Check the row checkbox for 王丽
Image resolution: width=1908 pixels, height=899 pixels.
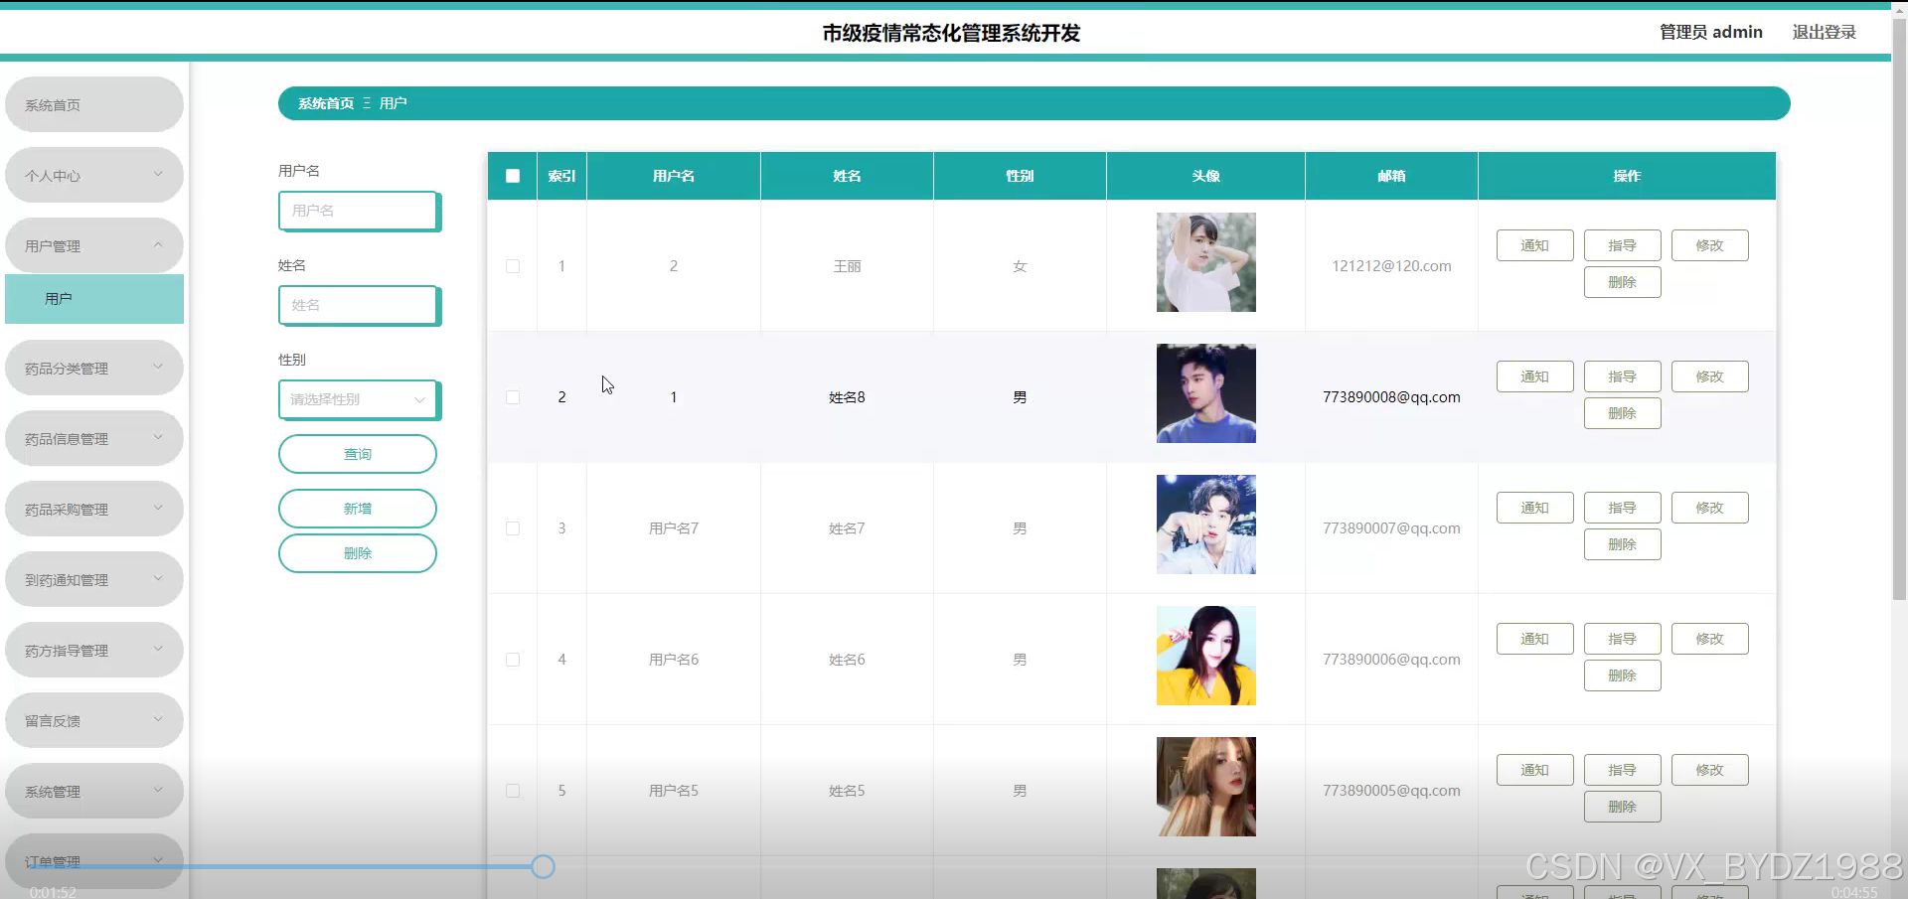click(x=513, y=266)
